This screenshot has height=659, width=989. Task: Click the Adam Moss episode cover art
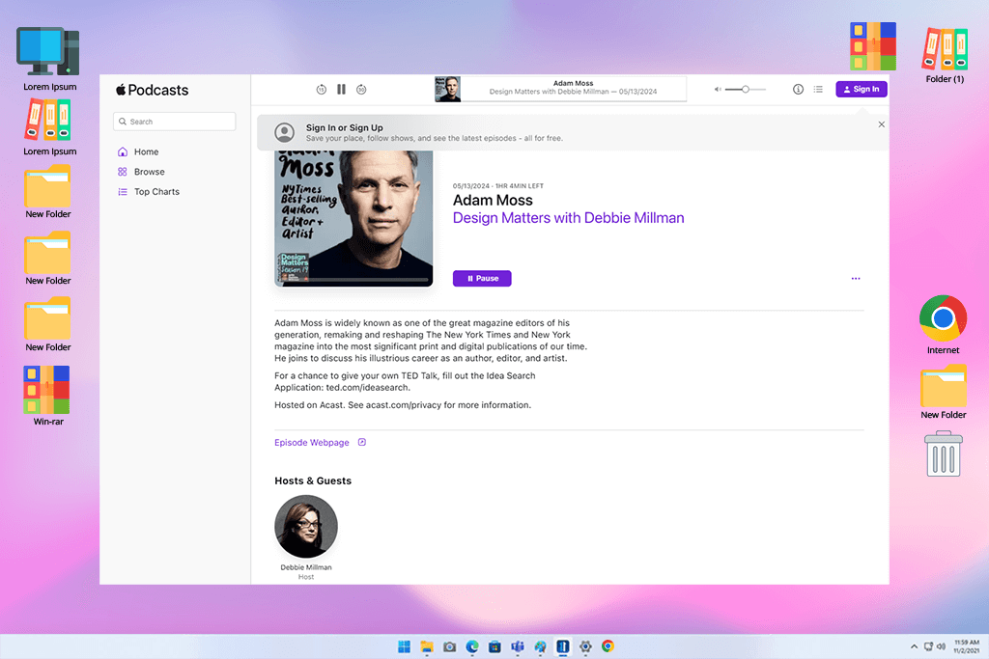[x=353, y=218]
